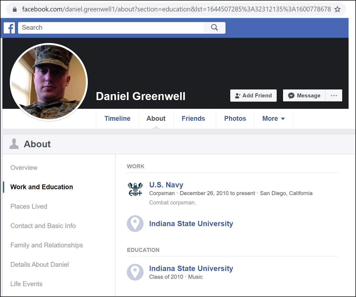The image size is (356, 297).
Task: Switch to the Timeline tab
Action: (117, 119)
